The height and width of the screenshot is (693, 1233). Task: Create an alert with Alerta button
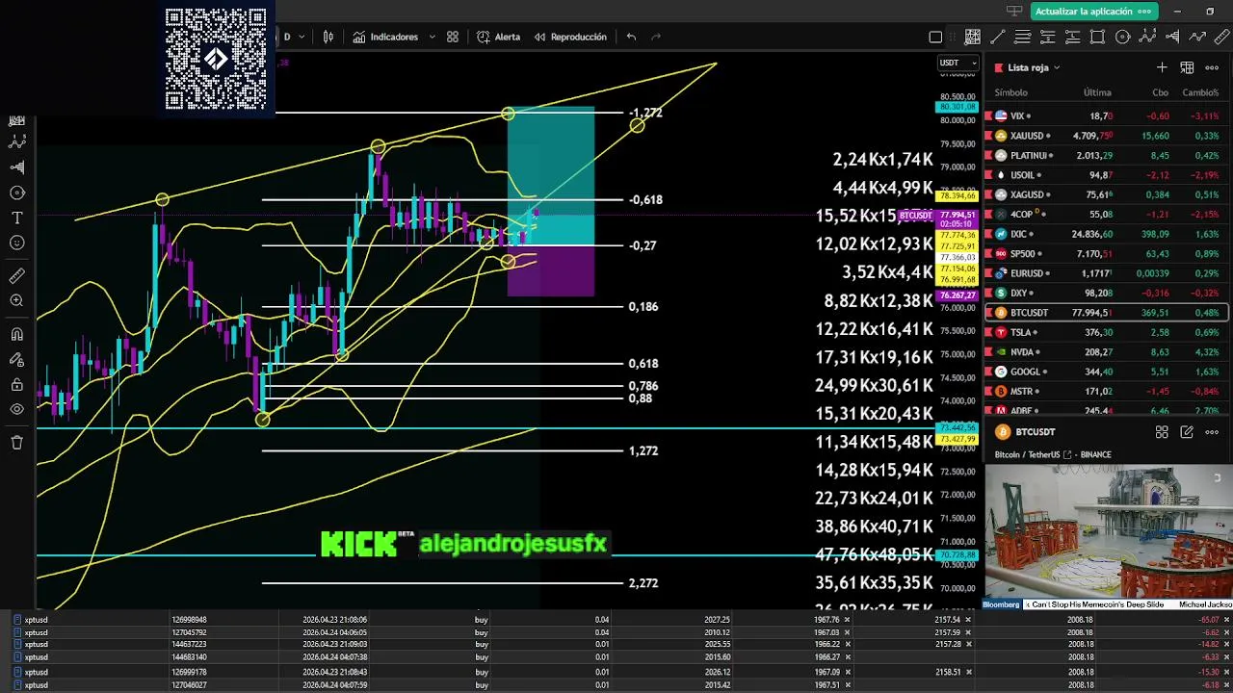tap(498, 37)
